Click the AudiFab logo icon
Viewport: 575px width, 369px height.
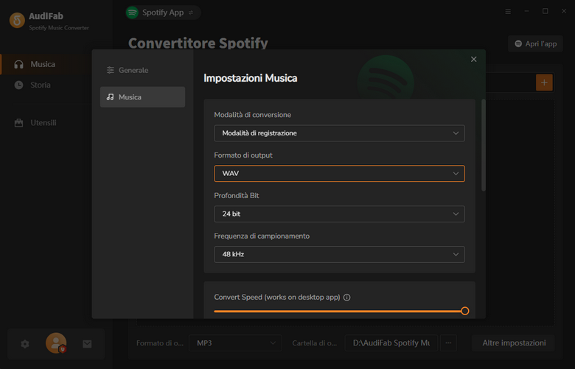[x=17, y=21]
